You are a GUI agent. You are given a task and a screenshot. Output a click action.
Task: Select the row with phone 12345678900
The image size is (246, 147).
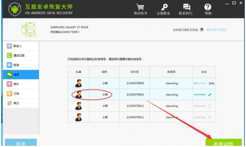coord(142,83)
